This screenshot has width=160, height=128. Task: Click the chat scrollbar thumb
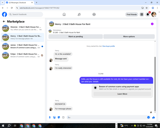point(155,84)
